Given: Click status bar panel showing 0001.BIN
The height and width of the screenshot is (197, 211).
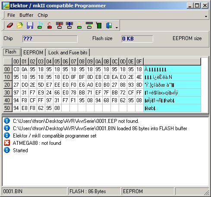Looking at the screenshot, I should [35, 191].
